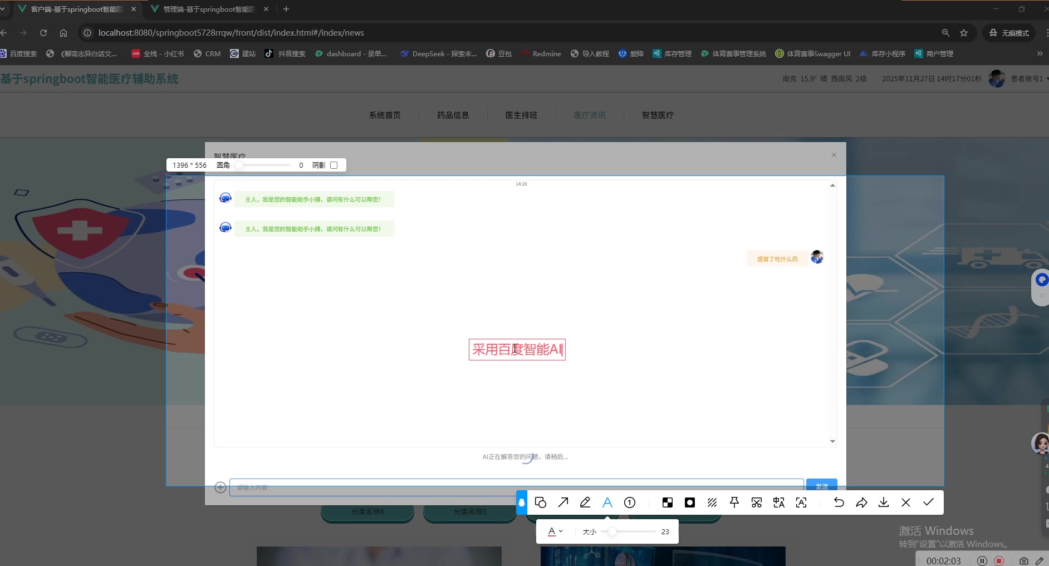This screenshot has width=1049, height=566.
Task: Pin the screenshot to screen
Action: coord(734,502)
